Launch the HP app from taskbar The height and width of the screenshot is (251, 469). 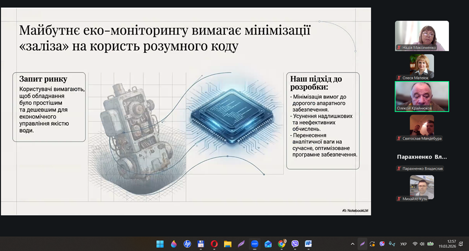point(187,244)
